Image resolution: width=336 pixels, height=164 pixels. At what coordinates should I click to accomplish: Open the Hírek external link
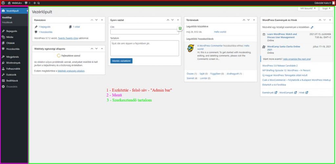tap(304, 93)
